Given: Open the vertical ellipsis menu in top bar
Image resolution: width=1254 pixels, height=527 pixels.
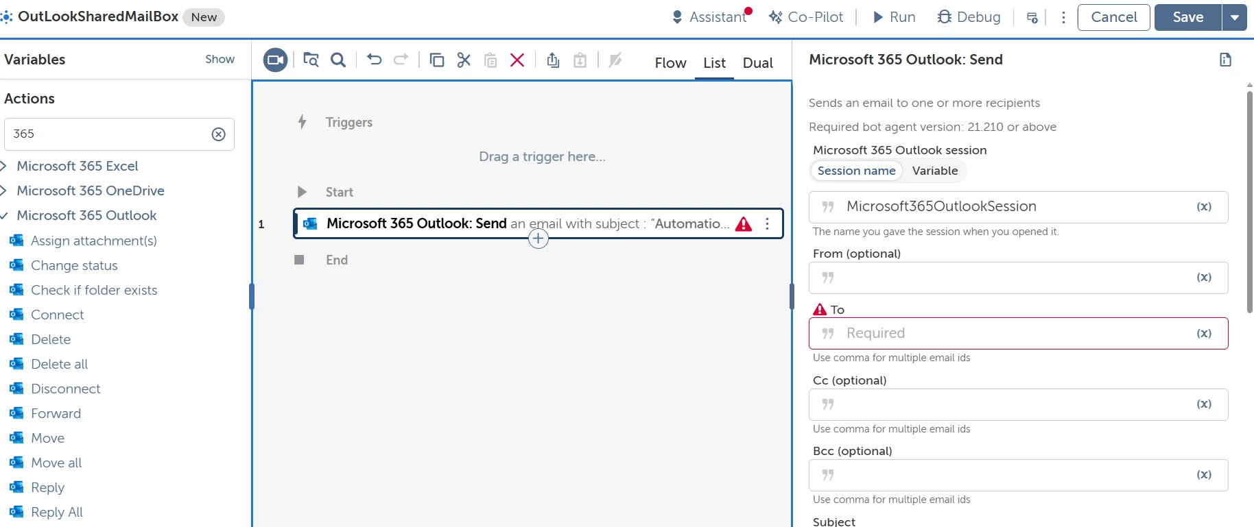Looking at the screenshot, I should coord(1063,18).
